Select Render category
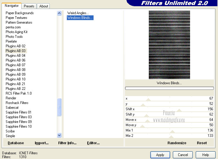Image resolution: width=218 pixels, height=159 pixels. click(11, 98)
